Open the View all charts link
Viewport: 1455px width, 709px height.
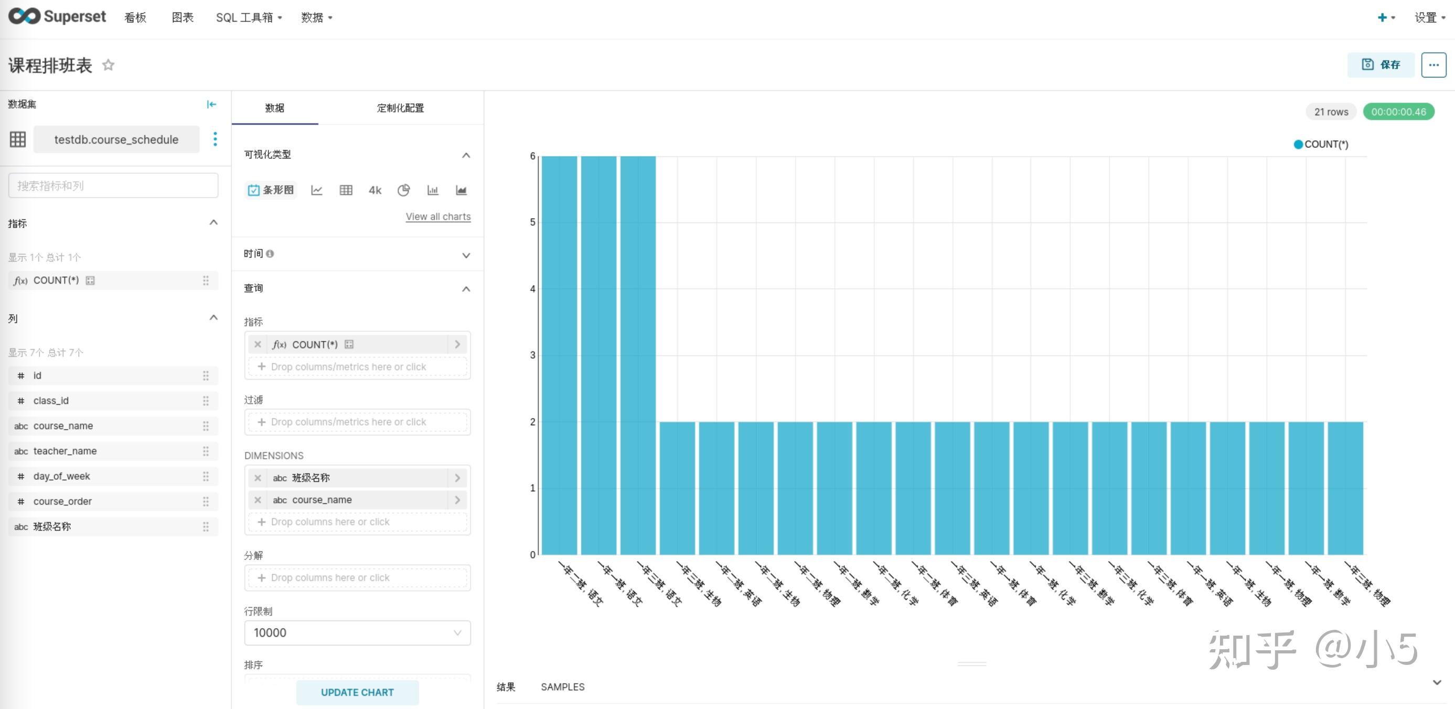coord(438,217)
